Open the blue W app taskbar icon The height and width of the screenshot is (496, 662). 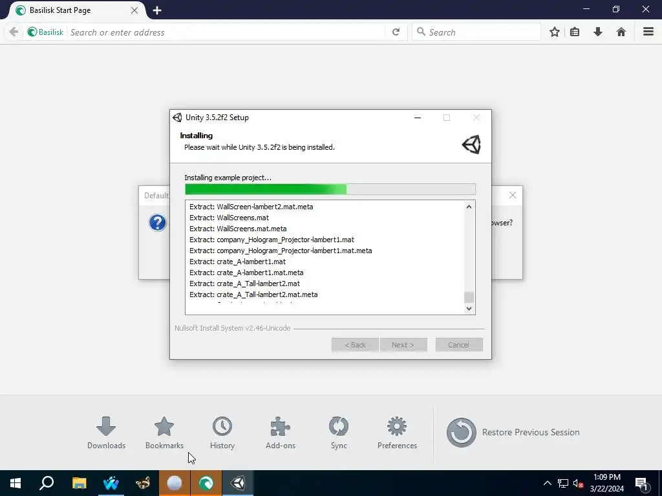[x=111, y=483]
